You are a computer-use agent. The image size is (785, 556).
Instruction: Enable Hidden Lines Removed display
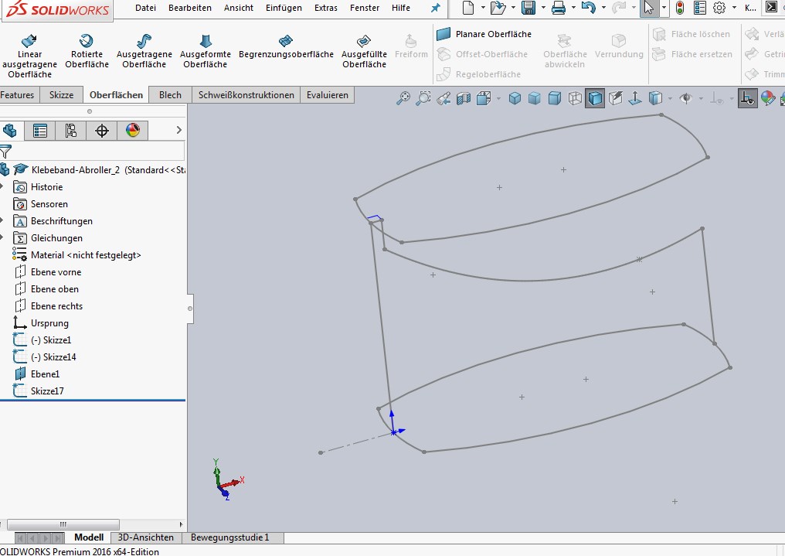555,98
